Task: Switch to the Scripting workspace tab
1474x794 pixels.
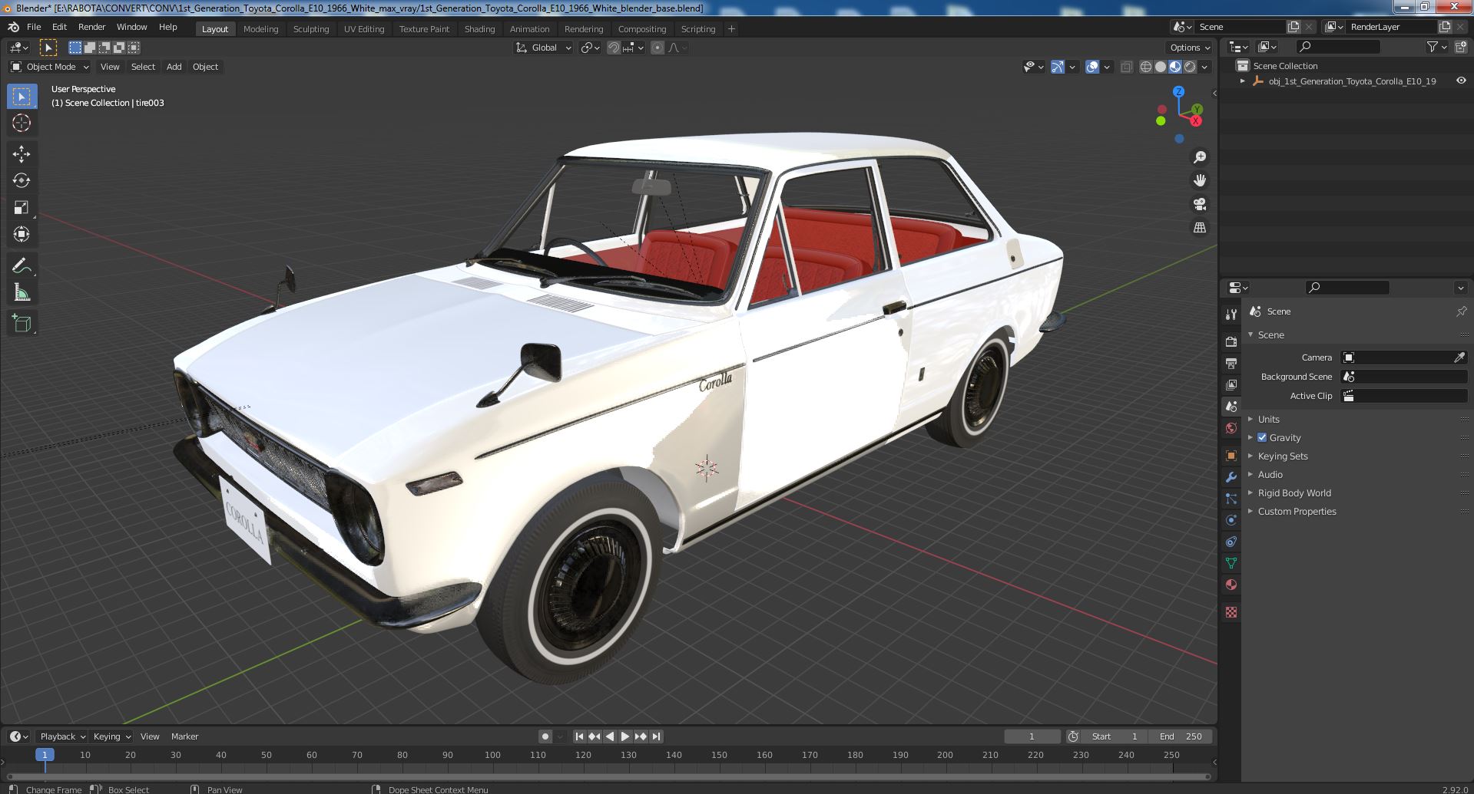Action: coord(697,29)
